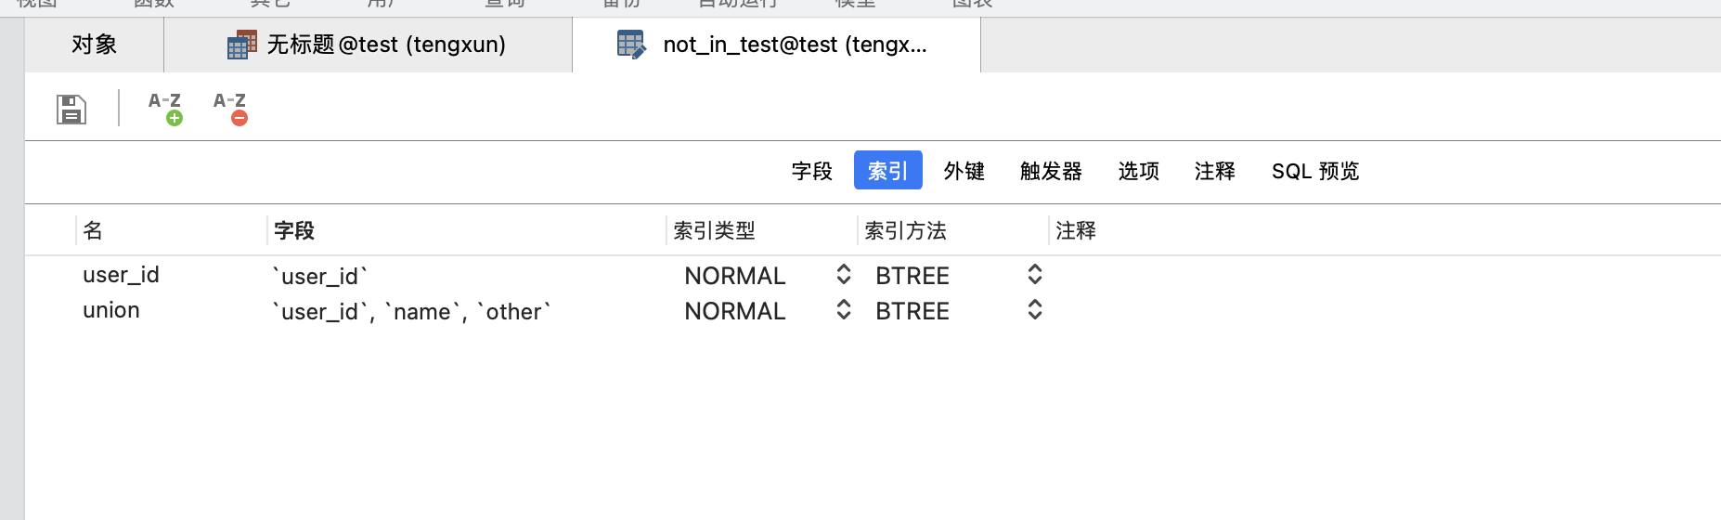Viewport: 1721px width, 520px height.
Task: Open the 选项 tab
Action: point(1139,171)
